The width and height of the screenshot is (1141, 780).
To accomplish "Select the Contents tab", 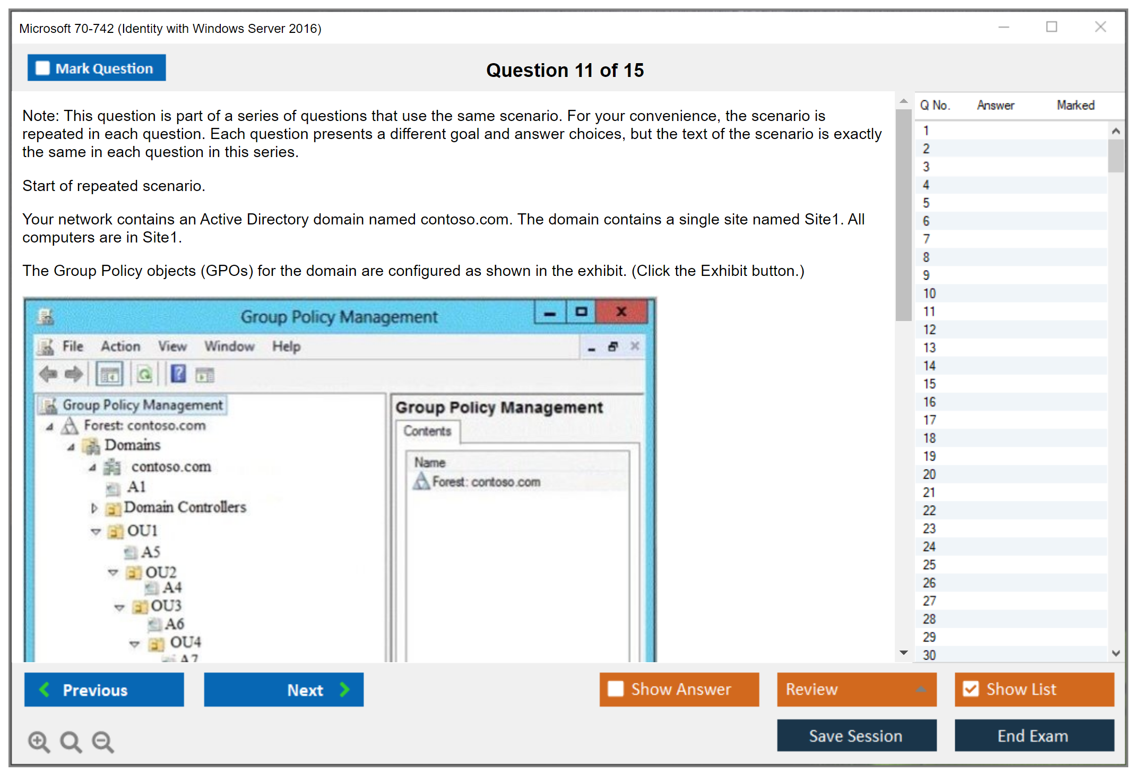I will (x=427, y=431).
